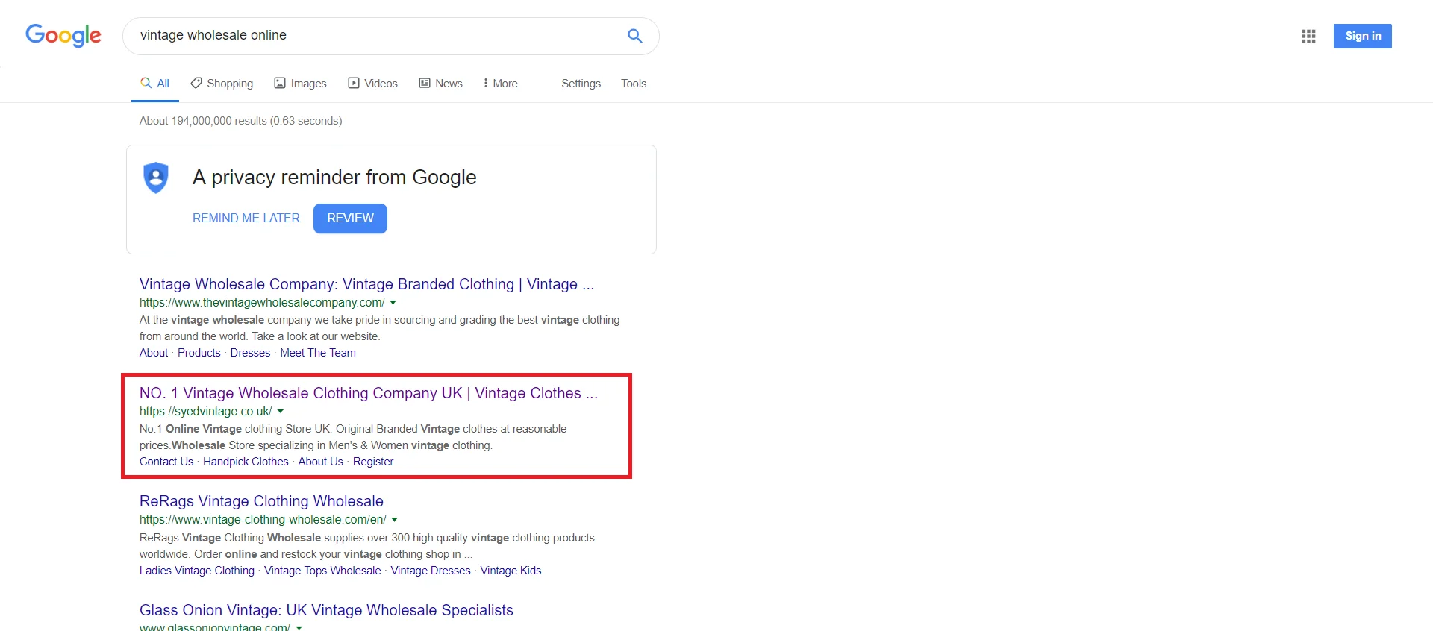Switch to the Videos tab

point(372,84)
